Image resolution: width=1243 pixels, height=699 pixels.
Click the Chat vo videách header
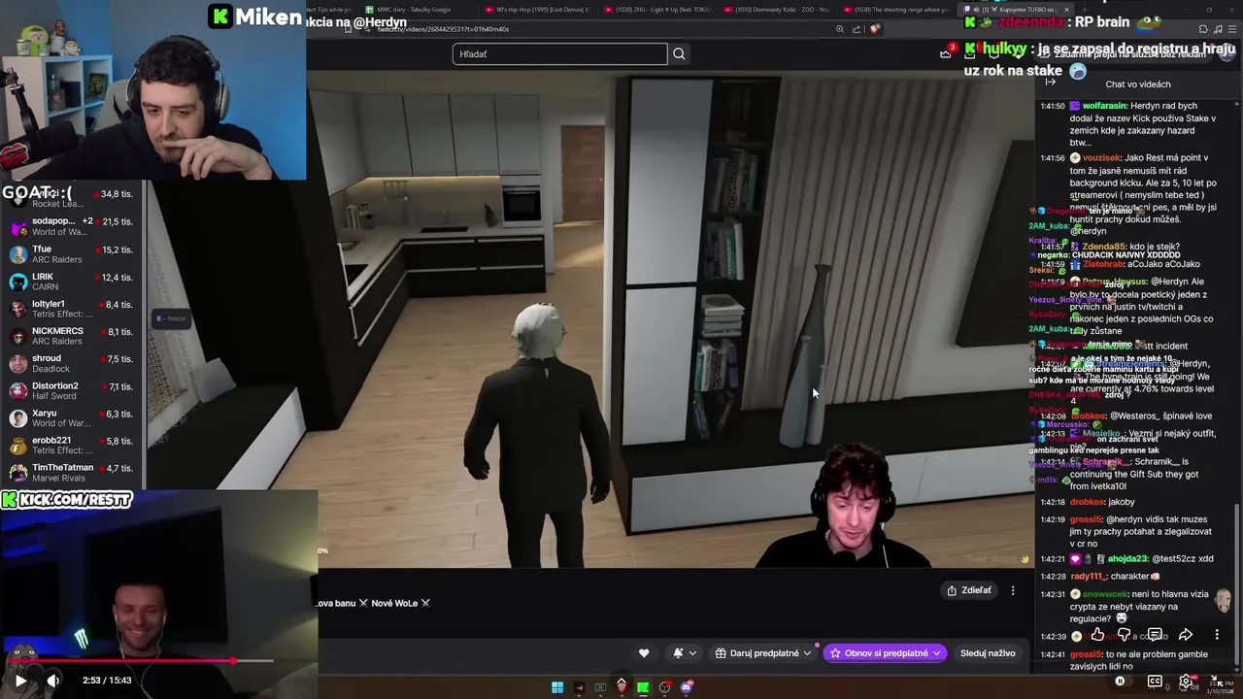pos(1137,84)
